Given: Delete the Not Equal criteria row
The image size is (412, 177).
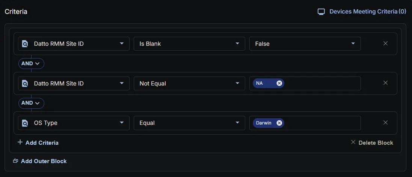Looking at the screenshot, I should [x=385, y=83].
